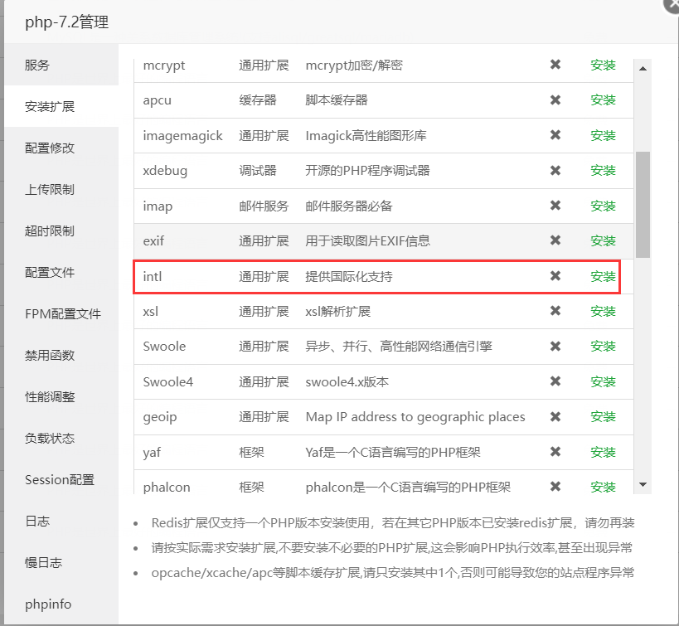
Task: Click the imagemagick extension name
Action: [x=182, y=136]
